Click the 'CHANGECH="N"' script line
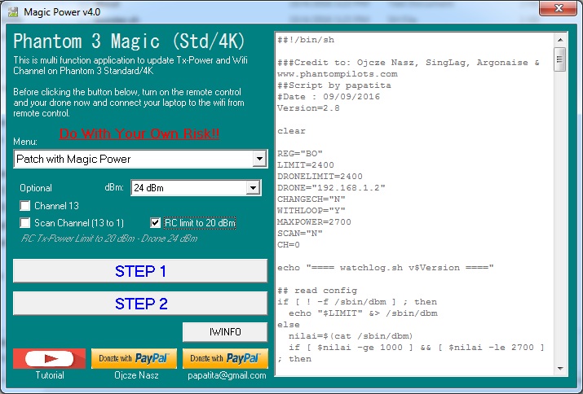 coord(311,199)
